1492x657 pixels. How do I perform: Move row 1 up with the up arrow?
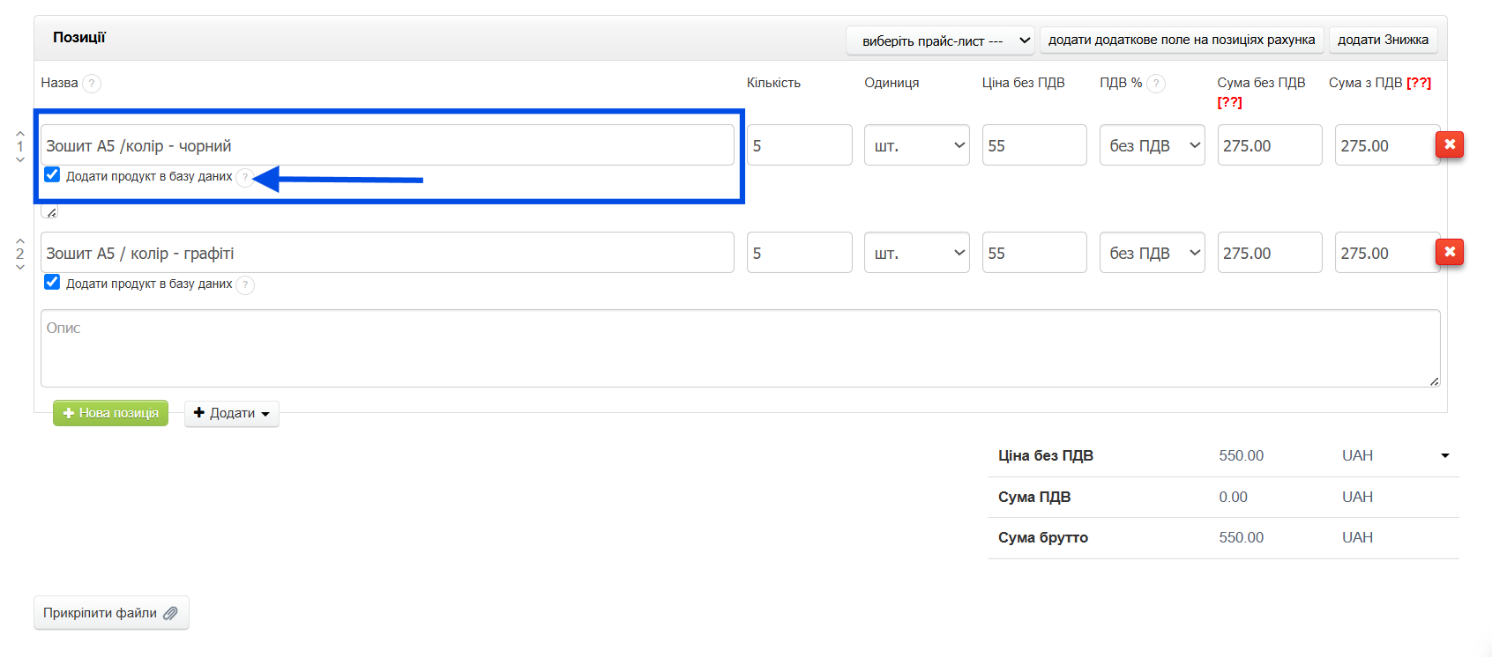[20, 133]
